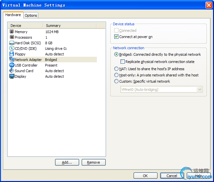214x182 pixels.
Task: Select NAT network connection
Action: [116, 69]
